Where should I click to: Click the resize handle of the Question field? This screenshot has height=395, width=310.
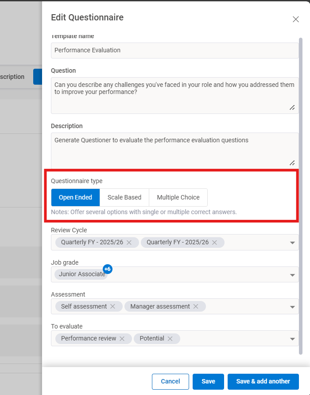[x=292, y=107]
